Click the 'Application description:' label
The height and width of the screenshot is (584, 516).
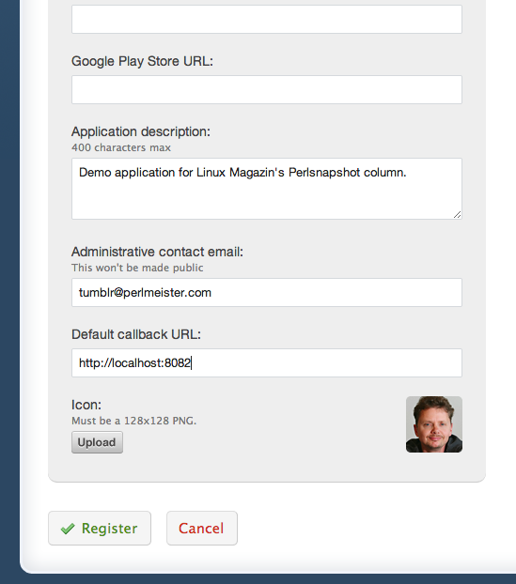tap(141, 131)
